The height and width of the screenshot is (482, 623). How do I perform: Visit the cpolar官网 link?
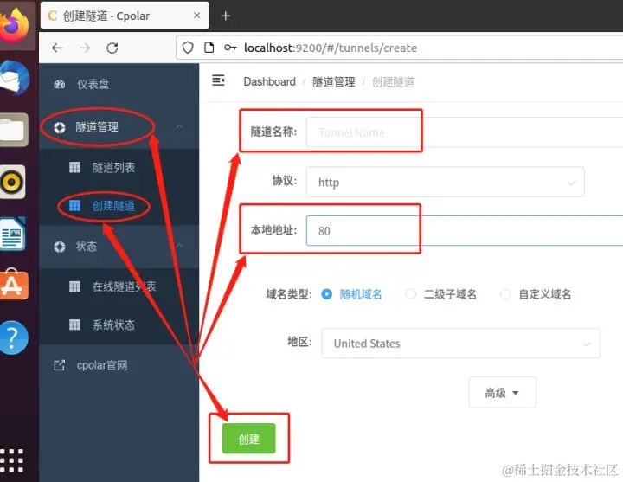click(x=102, y=365)
